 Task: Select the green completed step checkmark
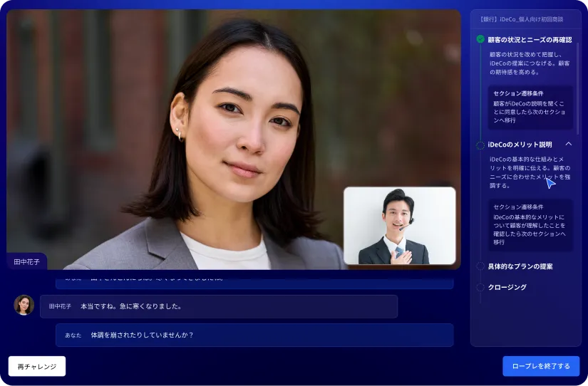coord(480,39)
